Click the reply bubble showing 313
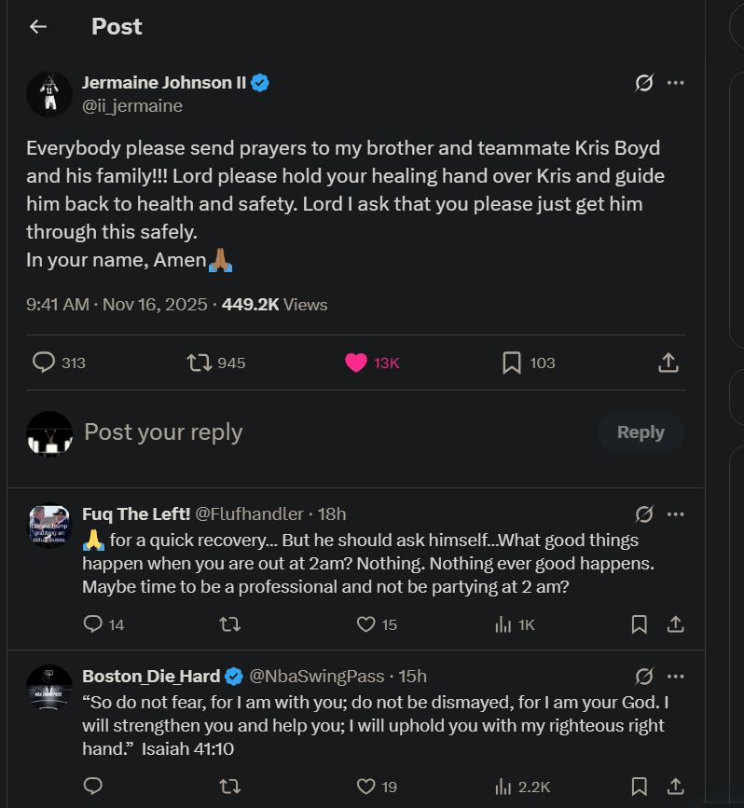The width and height of the screenshot is (744, 808). tap(44, 363)
